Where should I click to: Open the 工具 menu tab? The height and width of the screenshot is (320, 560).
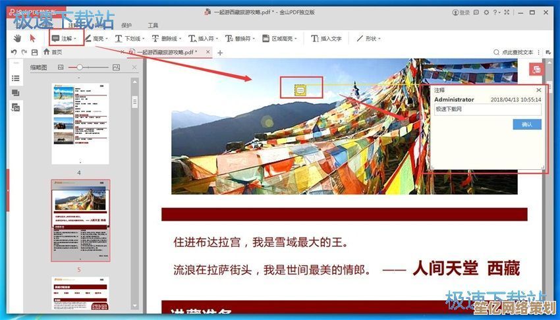pos(153,25)
